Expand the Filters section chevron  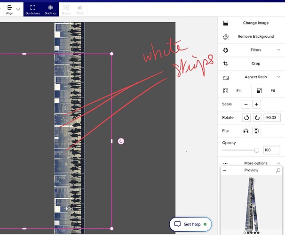click(x=278, y=50)
